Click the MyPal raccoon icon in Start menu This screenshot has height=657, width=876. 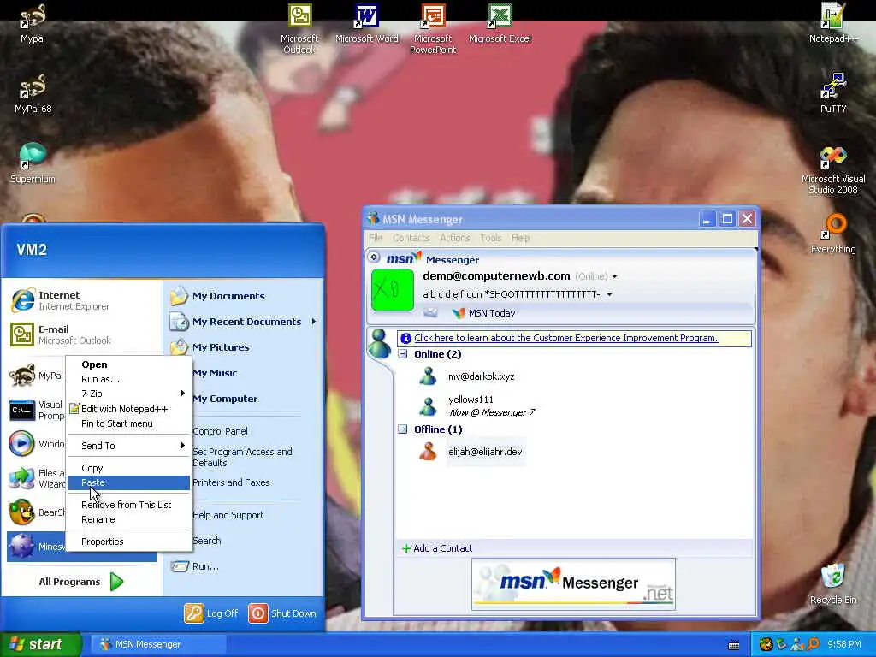coord(21,376)
